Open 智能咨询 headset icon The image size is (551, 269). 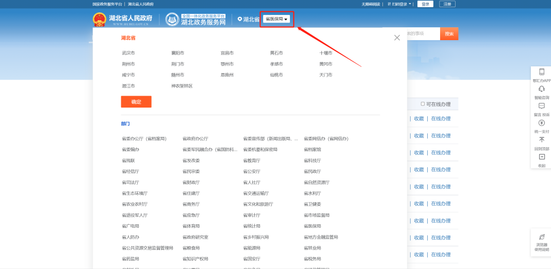[x=542, y=89]
